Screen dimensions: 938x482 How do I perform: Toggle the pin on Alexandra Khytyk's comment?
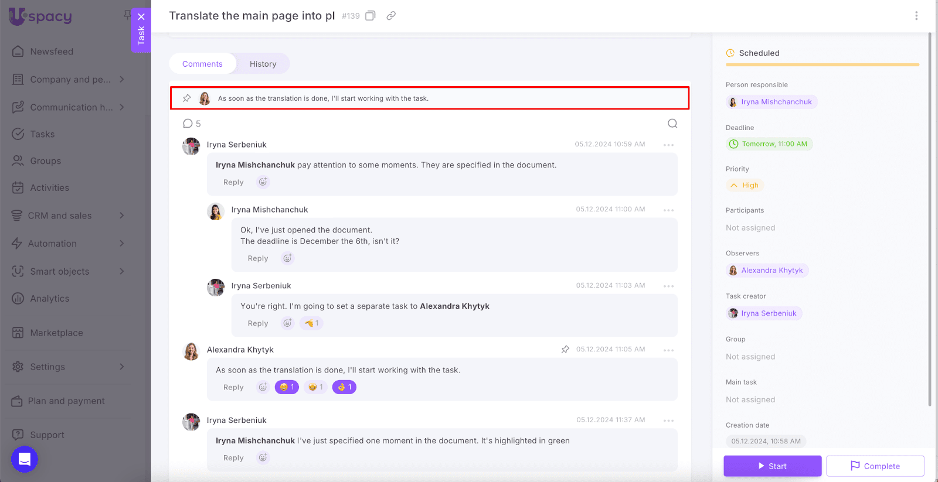(x=565, y=350)
